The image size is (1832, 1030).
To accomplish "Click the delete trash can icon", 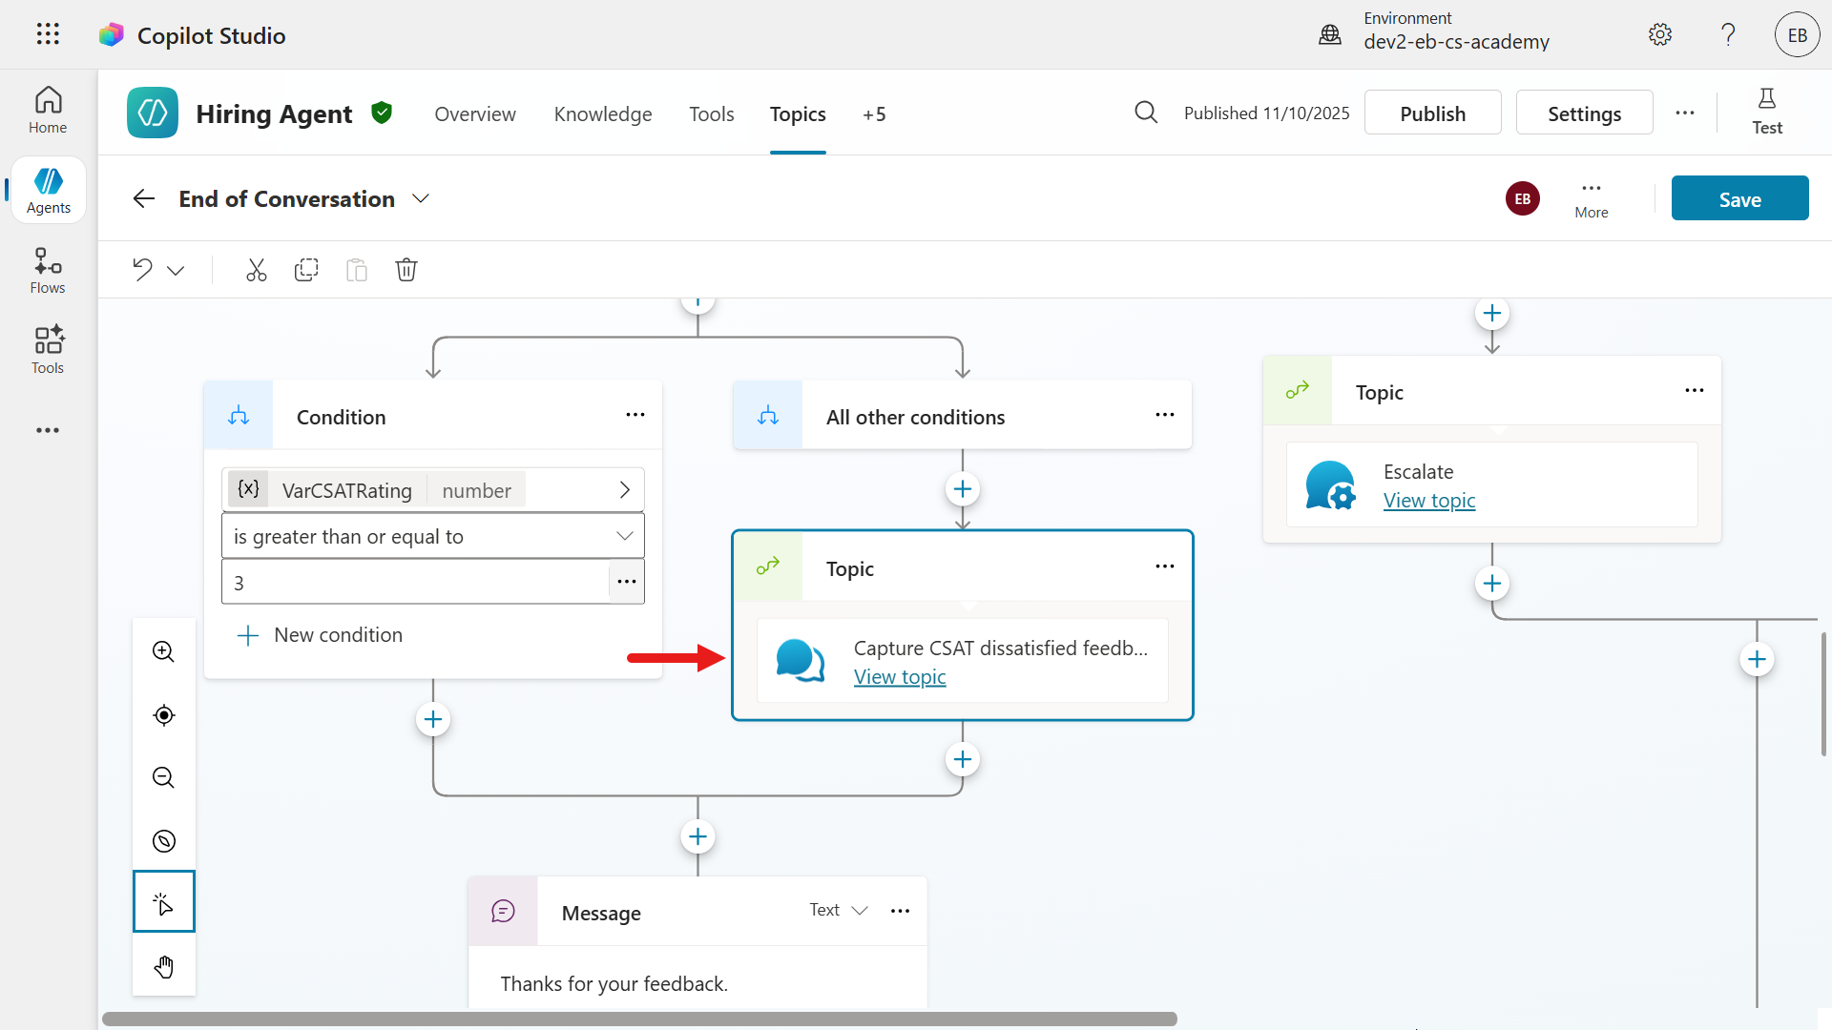I will [406, 270].
